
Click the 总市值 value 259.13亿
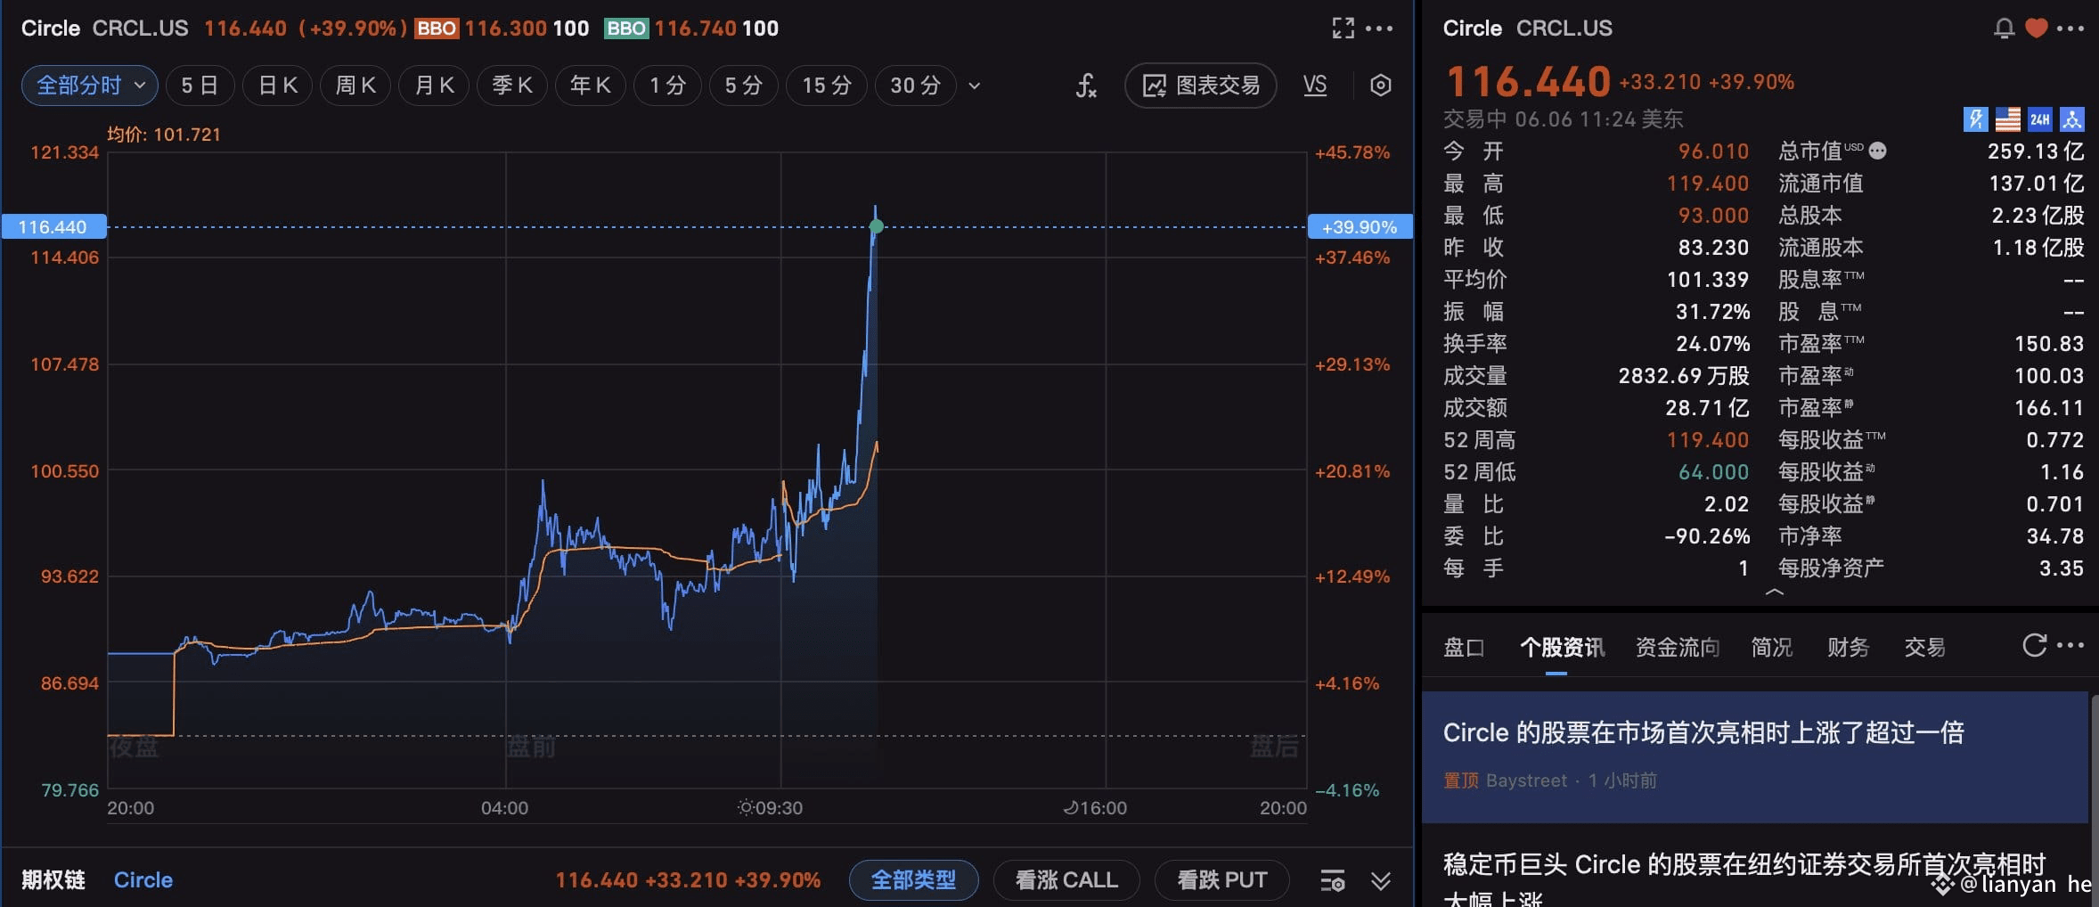tap(2036, 151)
